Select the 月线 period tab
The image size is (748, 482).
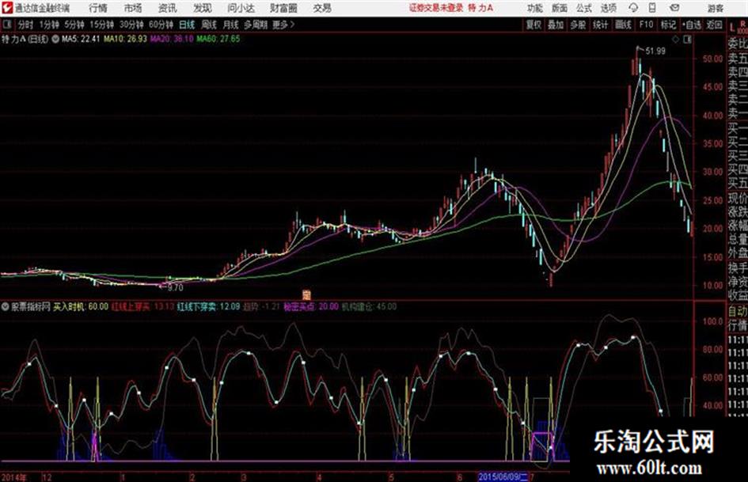(231, 25)
